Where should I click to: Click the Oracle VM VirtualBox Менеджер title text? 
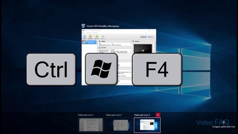click(103, 26)
